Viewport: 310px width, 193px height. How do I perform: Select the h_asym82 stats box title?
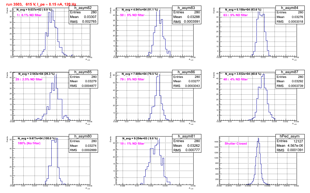coord(83,8)
